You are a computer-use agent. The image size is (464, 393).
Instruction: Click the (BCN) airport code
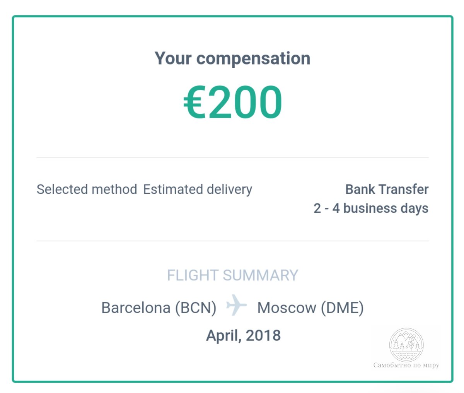(196, 308)
